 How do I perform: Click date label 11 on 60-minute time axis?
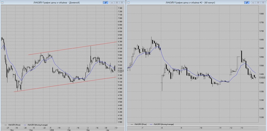pyautogui.click(x=220, y=128)
